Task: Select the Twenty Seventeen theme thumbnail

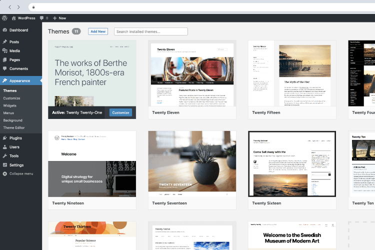Action: 192,164
